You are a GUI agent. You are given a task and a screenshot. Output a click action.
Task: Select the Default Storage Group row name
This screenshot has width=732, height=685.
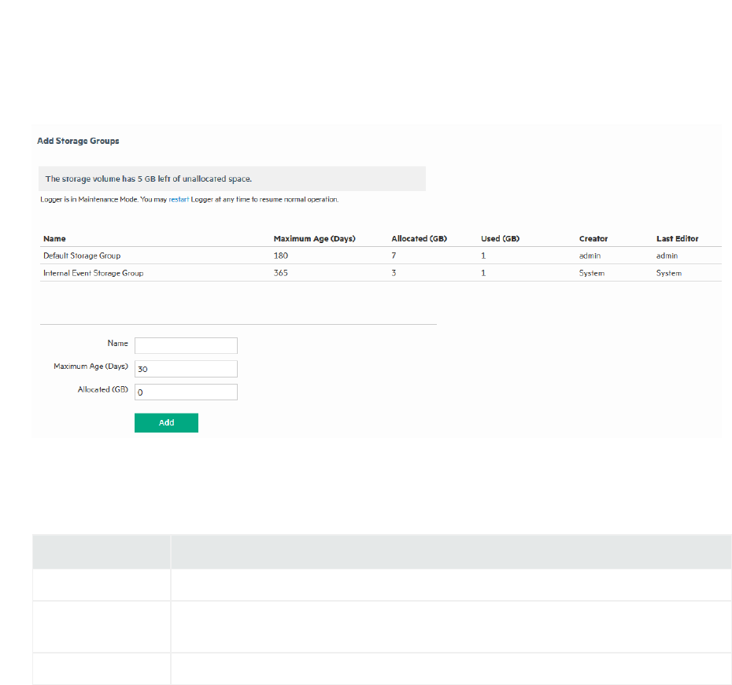tap(82, 256)
